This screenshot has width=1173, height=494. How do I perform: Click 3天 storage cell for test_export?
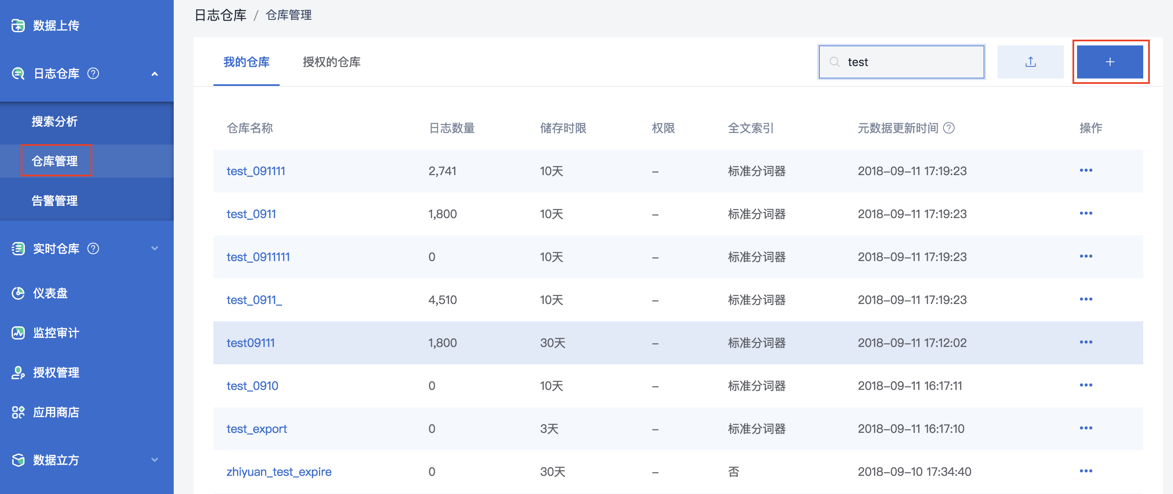point(549,428)
